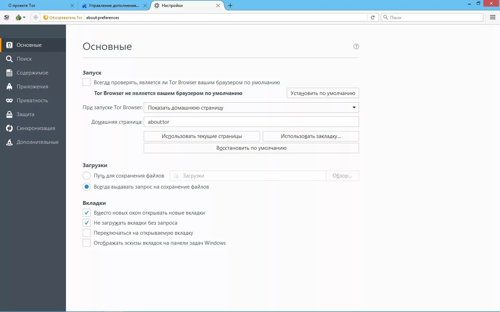500x312 pixels.
Task: Click the 'Обозреватель Tor' identity icon
Action: click(45, 17)
